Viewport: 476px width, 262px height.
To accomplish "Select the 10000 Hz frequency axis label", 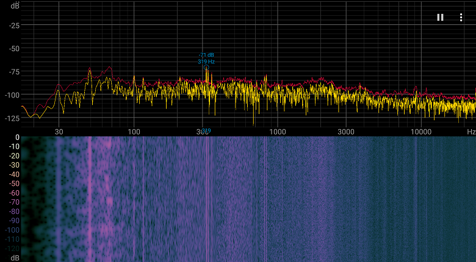I will click(x=420, y=132).
